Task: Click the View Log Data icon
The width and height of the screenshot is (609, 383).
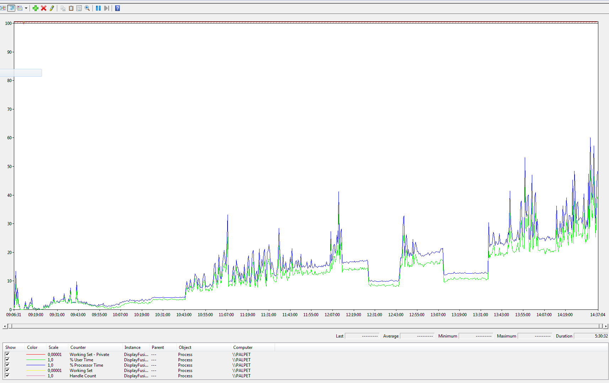Action: point(11,8)
